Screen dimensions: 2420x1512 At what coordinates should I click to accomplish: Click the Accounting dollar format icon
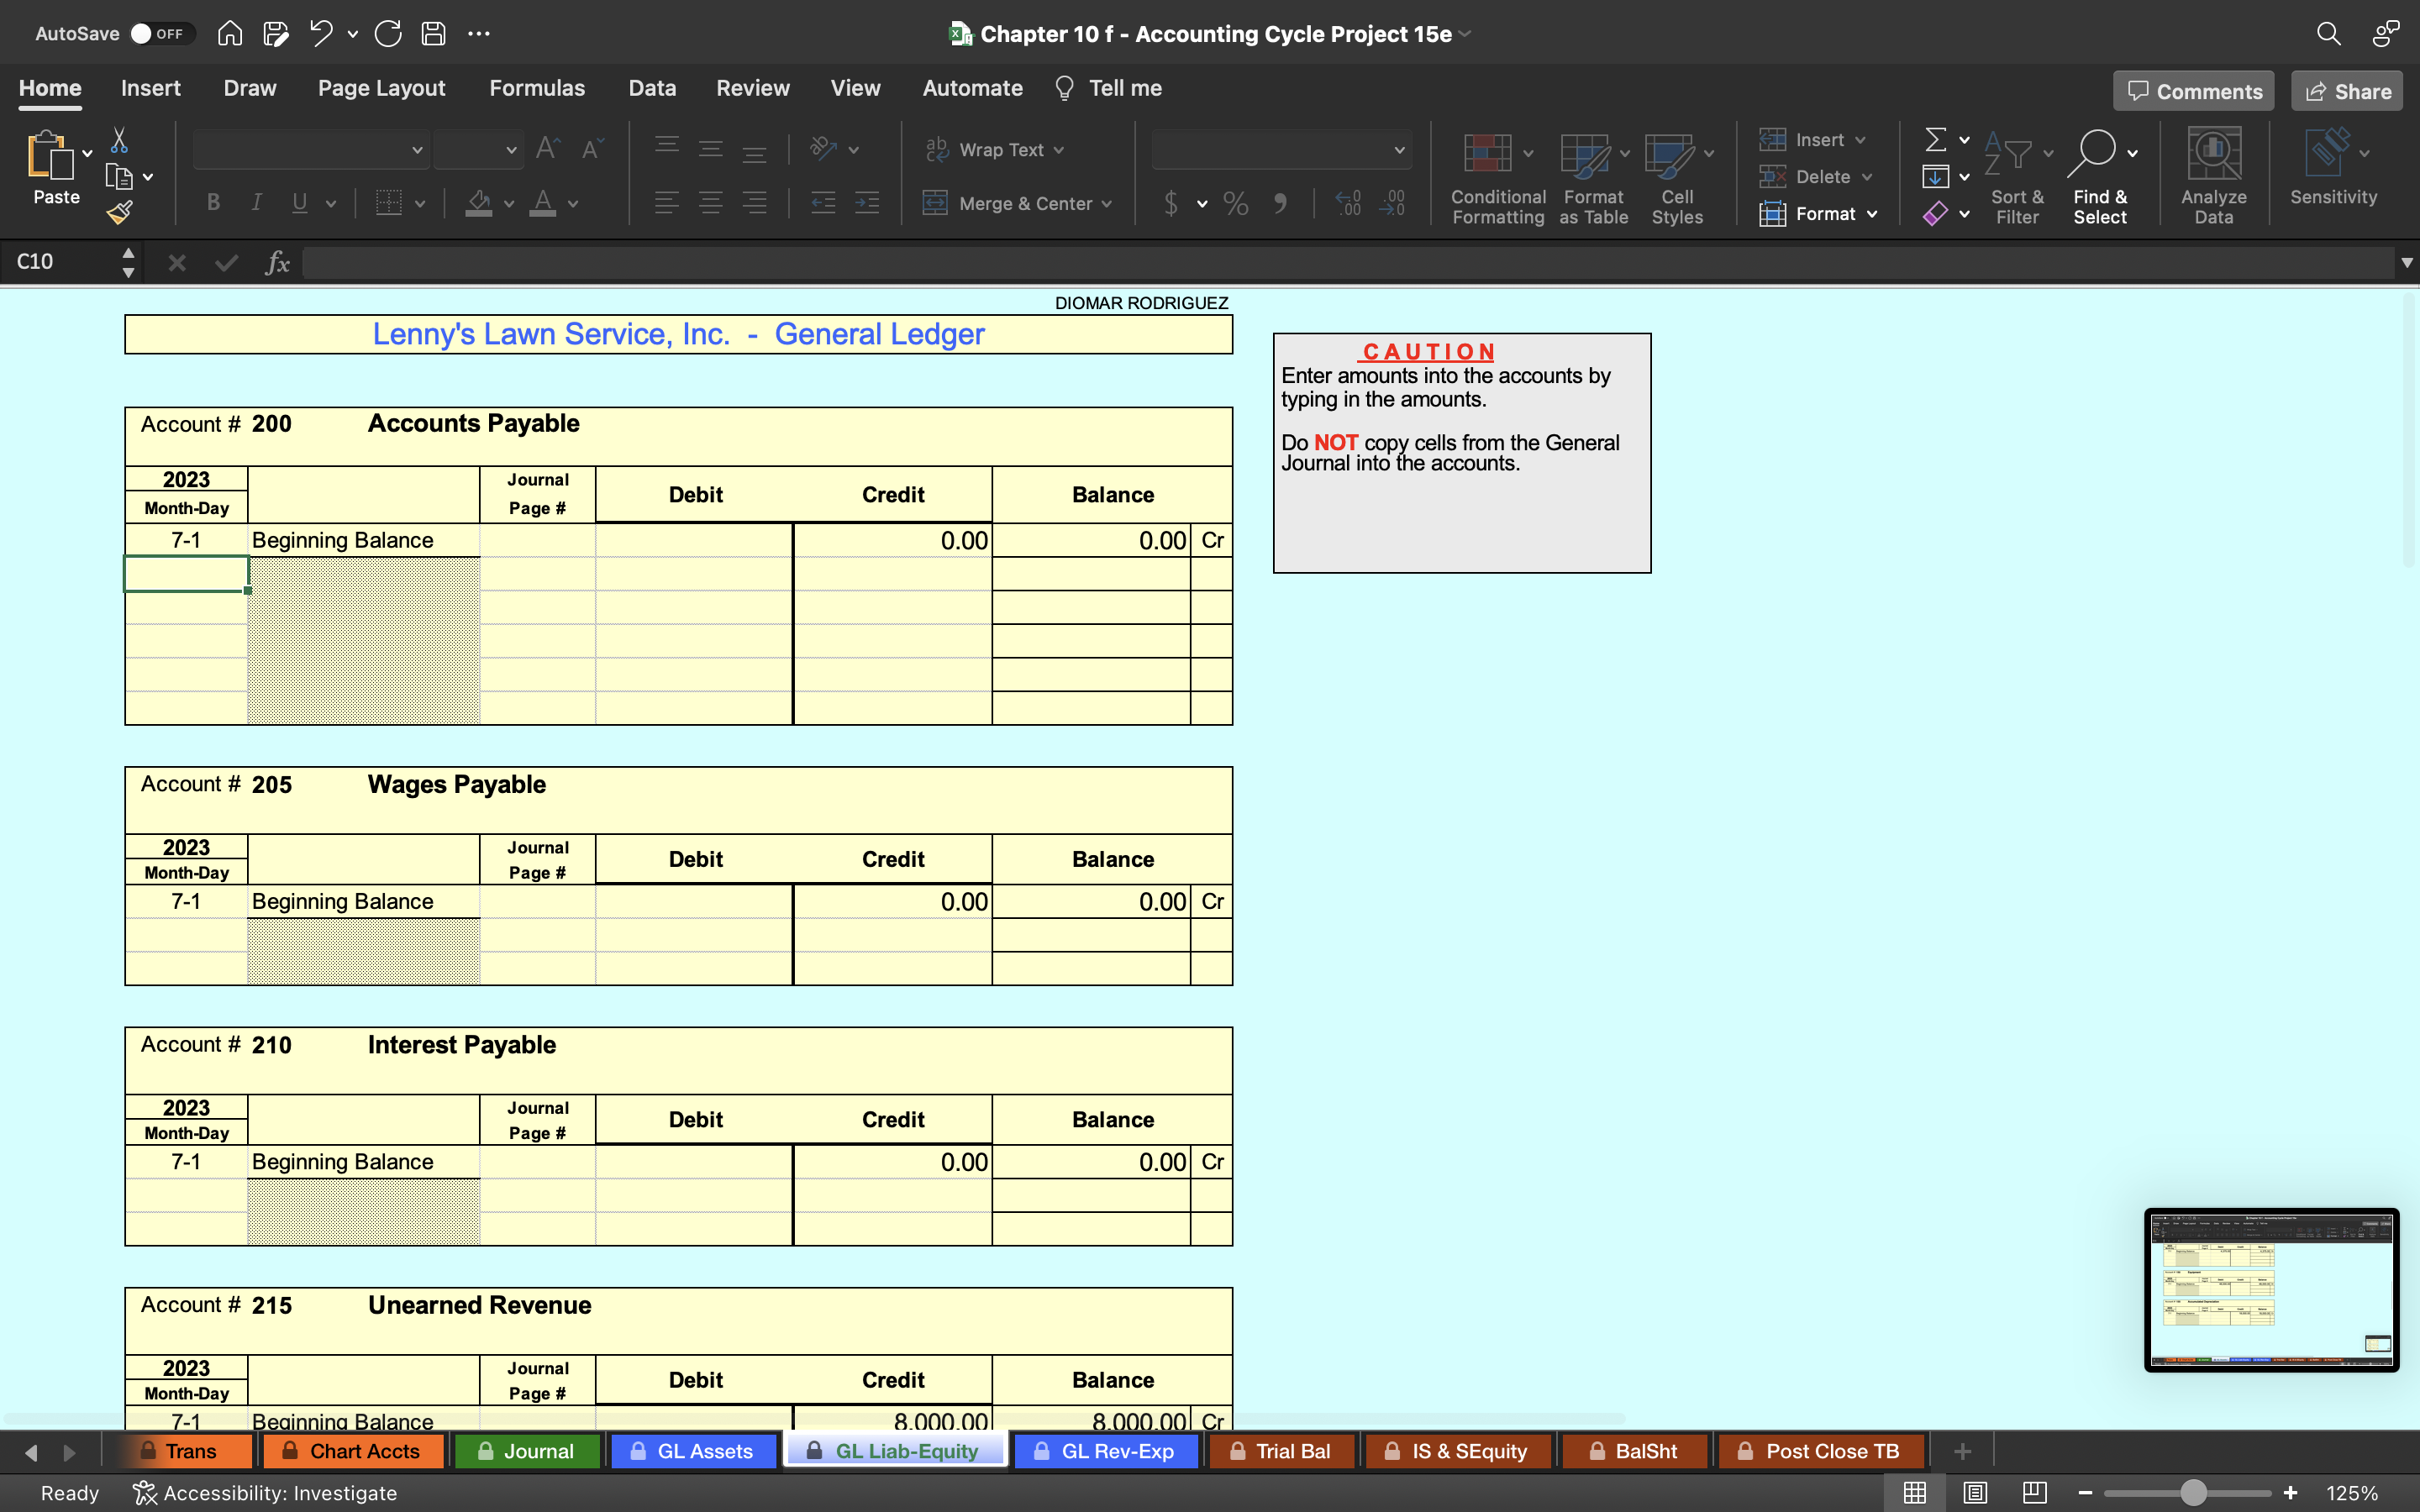click(1171, 203)
